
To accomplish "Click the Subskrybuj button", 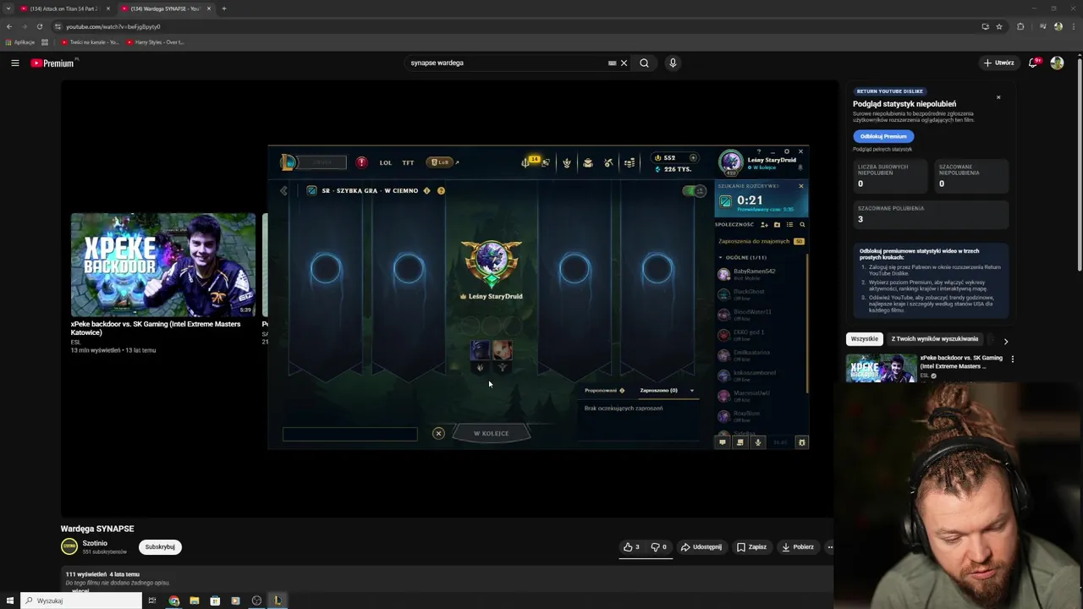I will pyautogui.click(x=160, y=546).
